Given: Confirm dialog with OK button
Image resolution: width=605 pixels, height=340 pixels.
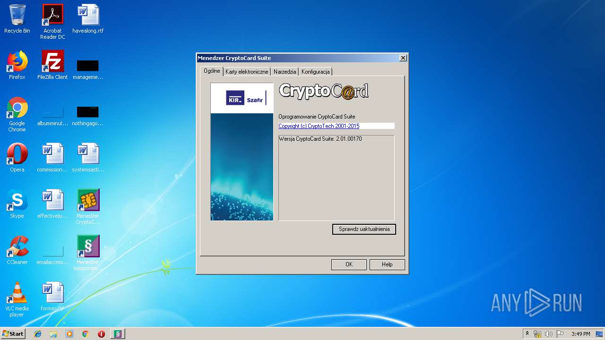Looking at the screenshot, I should coord(349,264).
